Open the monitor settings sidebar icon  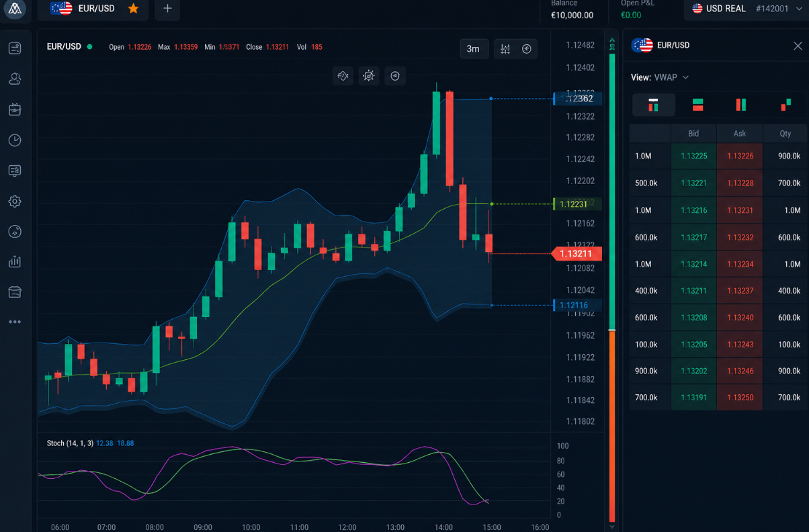[x=15, y=171]
